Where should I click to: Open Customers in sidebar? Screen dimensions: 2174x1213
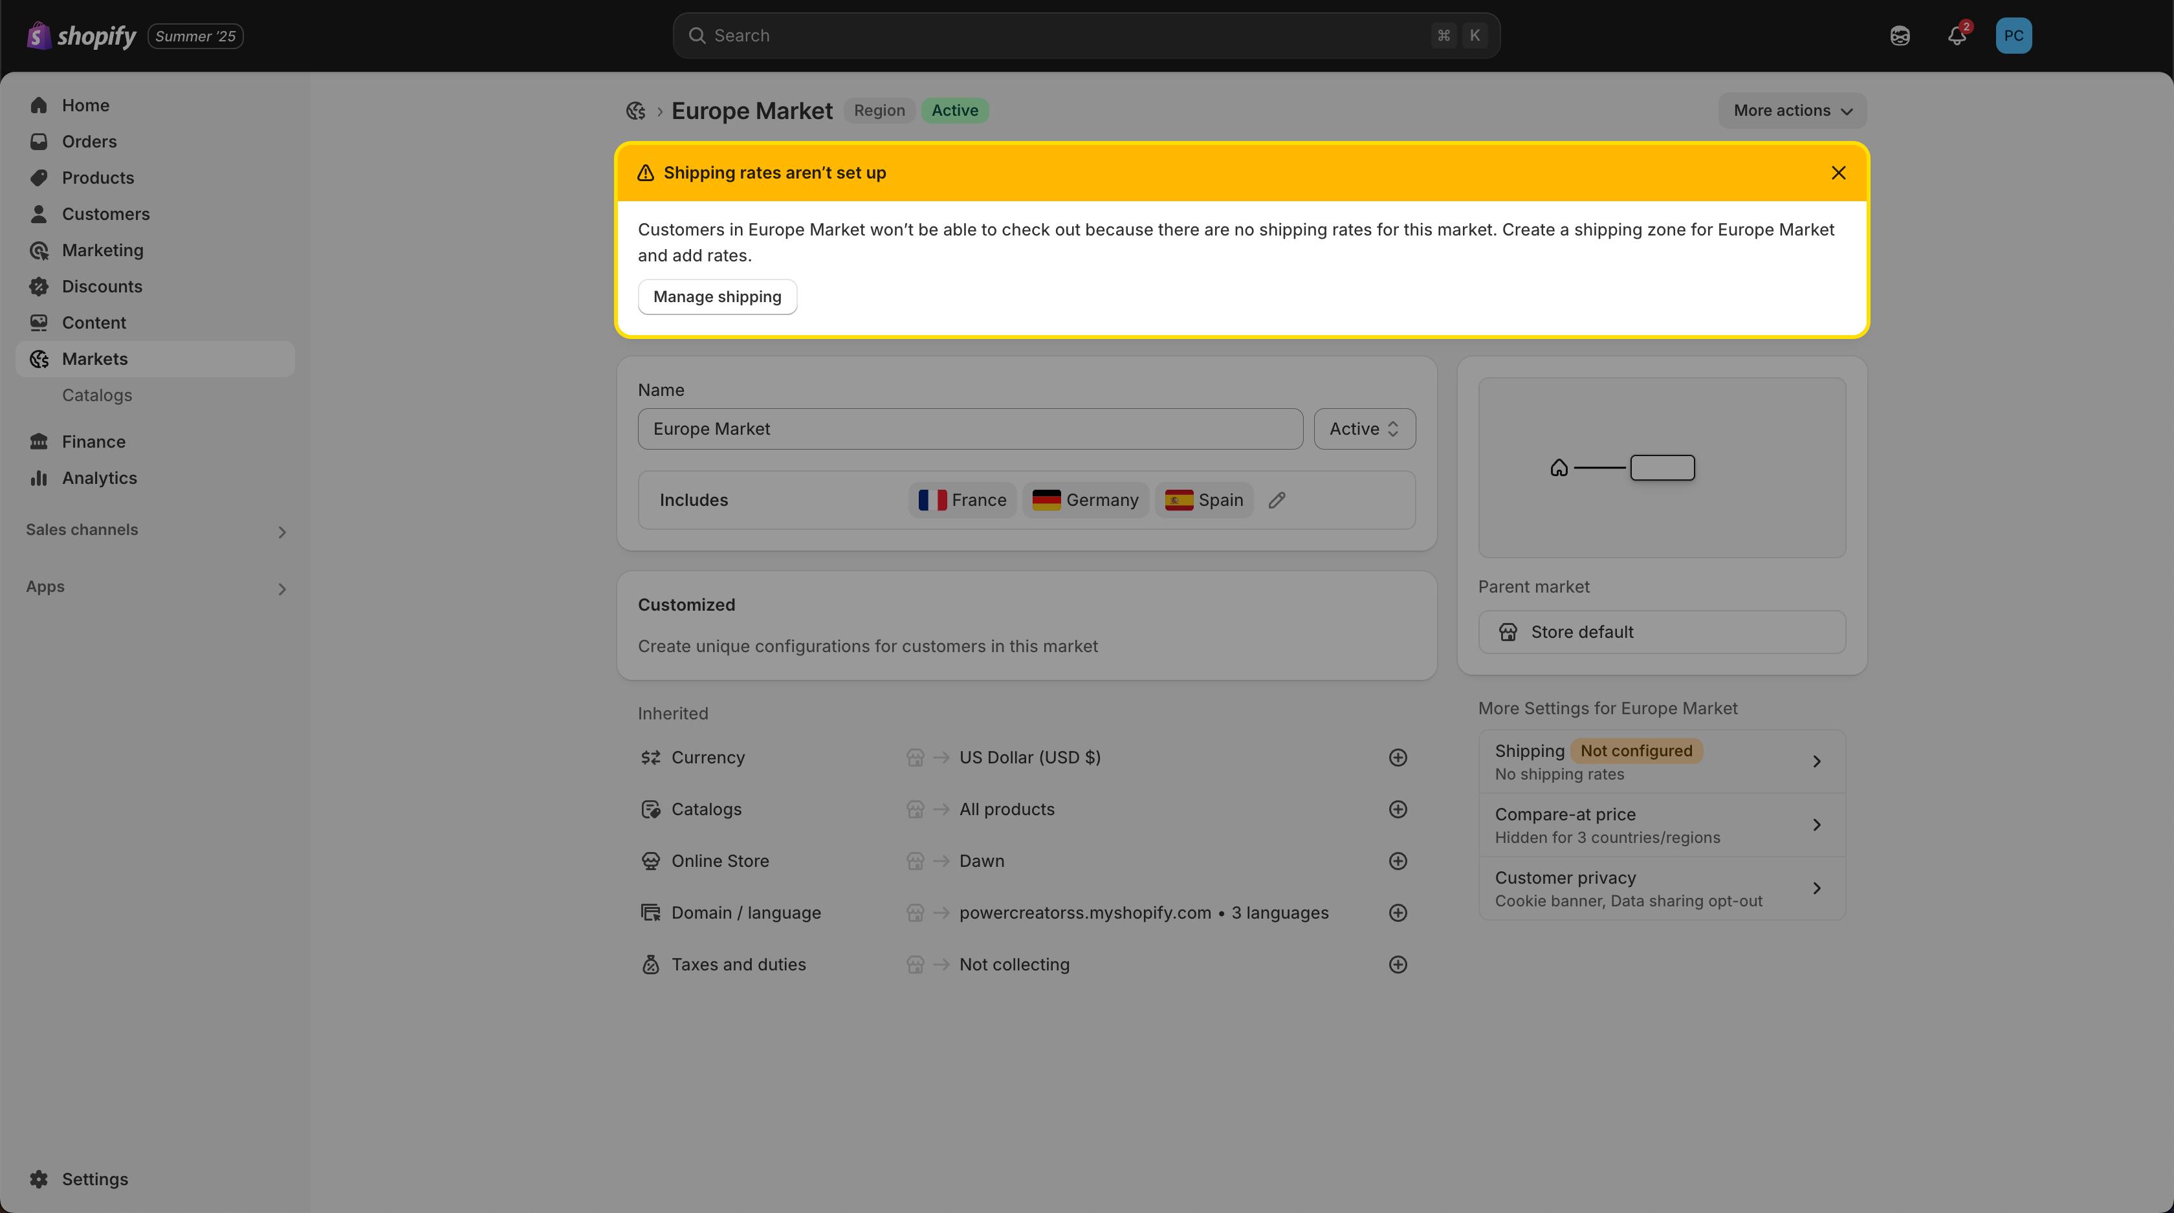pos(155,214)
